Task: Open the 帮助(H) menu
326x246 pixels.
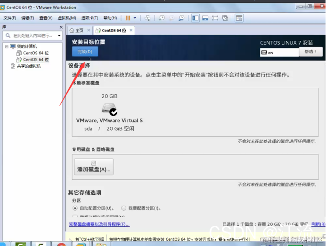Action: (x=110, y=18)
